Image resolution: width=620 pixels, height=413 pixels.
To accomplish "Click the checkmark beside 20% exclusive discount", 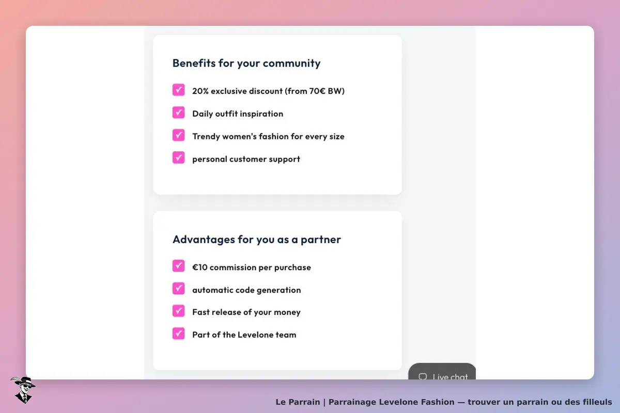I will pos(178,90).
